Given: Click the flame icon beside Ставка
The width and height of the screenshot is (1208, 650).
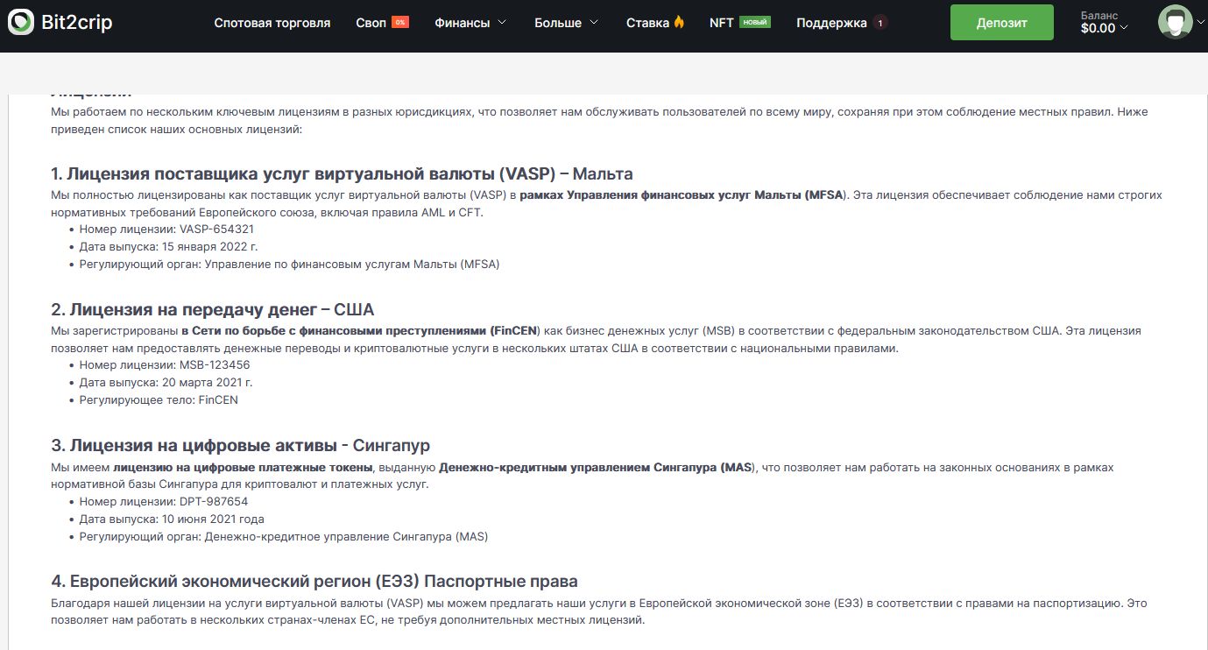Looking at the screenshot, I should [679, 23].
